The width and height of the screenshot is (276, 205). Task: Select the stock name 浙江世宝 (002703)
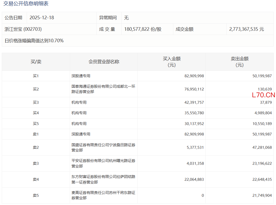coord(23,29)
